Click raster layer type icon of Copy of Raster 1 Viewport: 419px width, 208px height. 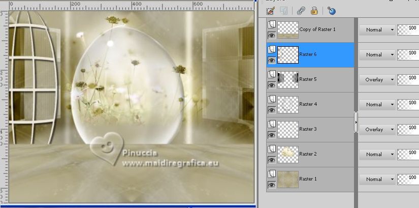272,24
